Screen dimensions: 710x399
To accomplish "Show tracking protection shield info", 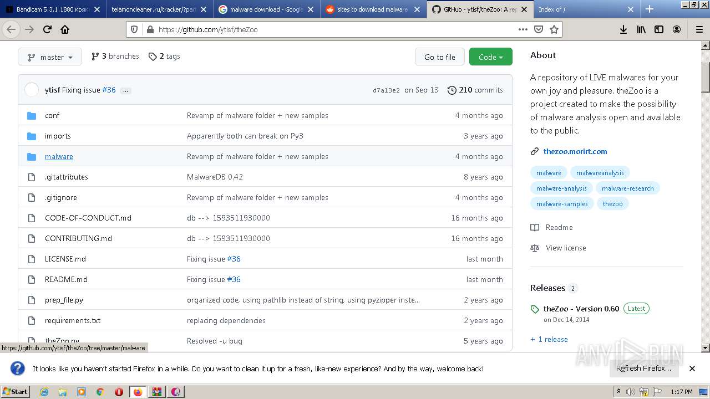I will 134,29.
